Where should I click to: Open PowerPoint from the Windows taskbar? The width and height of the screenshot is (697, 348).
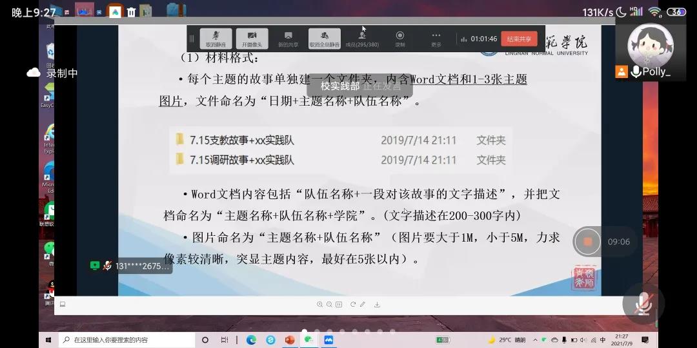[290, 340]
